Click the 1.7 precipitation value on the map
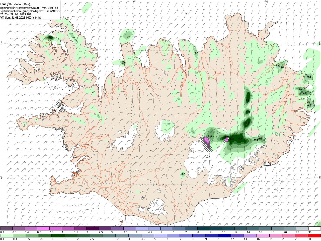Image resolution: width=321 pixels, height=241 pixels. [x=247, y=123]
